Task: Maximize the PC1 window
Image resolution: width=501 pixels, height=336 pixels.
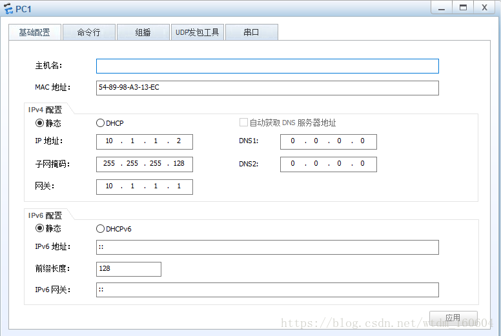Action: pyautogui.click(x=463, y=8)
